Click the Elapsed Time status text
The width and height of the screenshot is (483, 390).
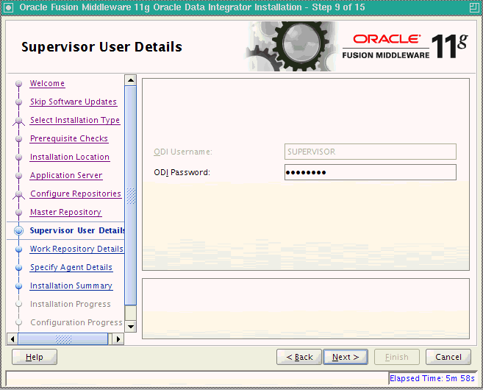(432, 378)
